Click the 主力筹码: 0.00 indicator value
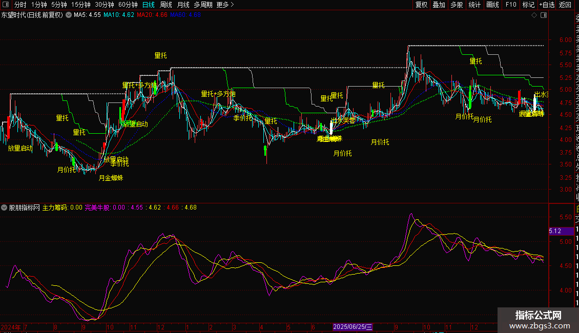The width and height of the screenshot is (579, 333). click(63, 207)
